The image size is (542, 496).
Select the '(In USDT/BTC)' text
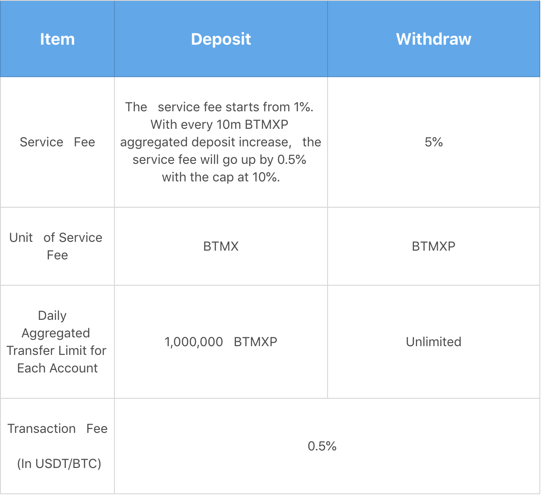coord(59,464)
